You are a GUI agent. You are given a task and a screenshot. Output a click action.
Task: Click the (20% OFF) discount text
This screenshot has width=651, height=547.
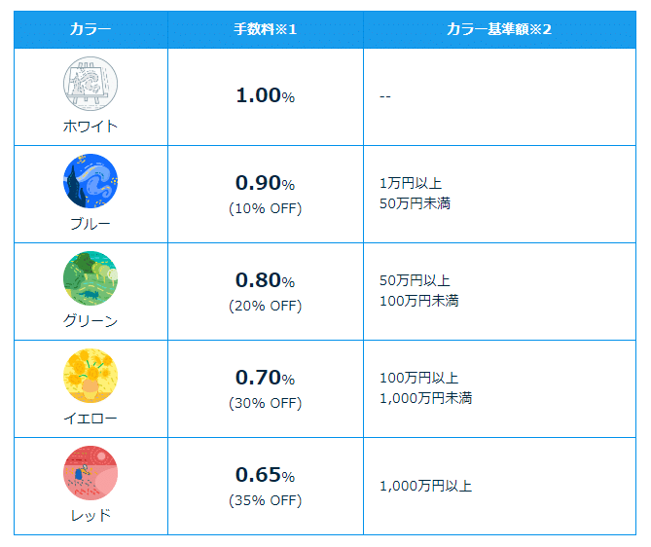pyautogui.click(x=266, y=306)
